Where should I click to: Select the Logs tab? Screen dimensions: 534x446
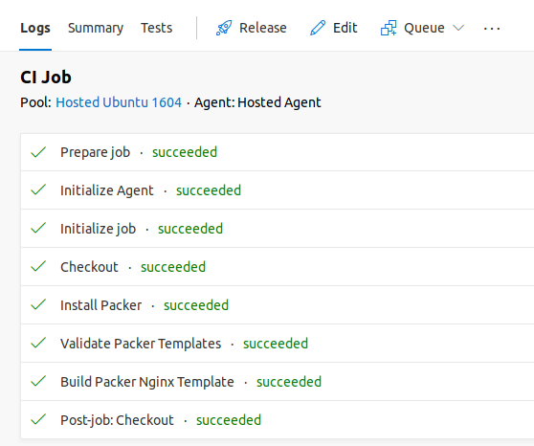35,28
